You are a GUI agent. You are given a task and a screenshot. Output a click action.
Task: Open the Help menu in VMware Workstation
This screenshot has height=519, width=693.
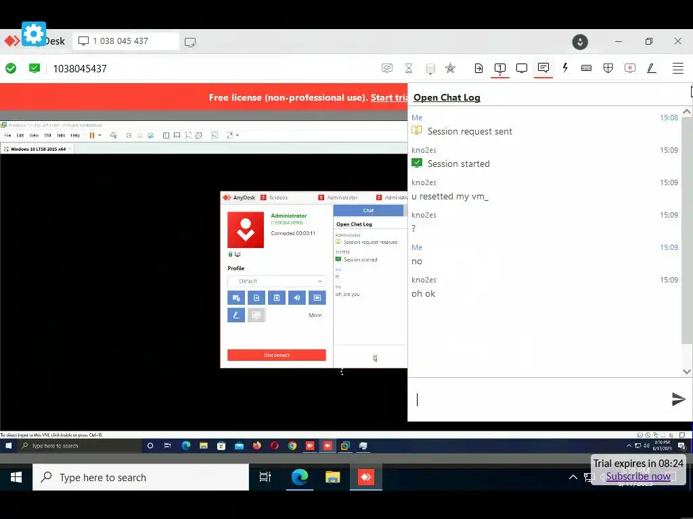(x=75, y=135)
